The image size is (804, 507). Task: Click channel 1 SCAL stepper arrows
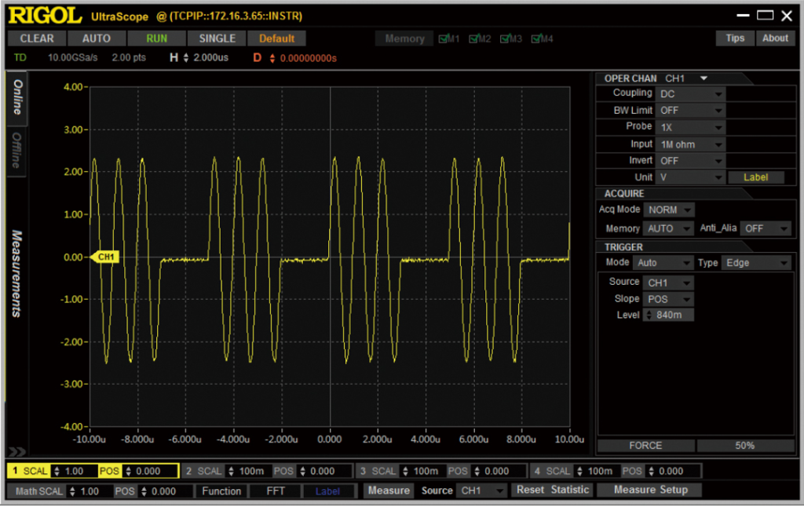[x=56, y=471]
